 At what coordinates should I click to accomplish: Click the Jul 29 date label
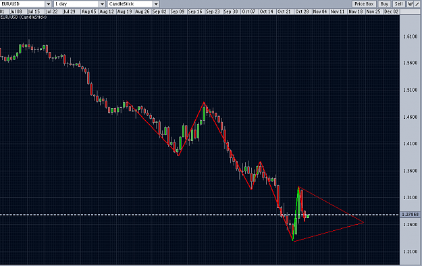[69, 11]
